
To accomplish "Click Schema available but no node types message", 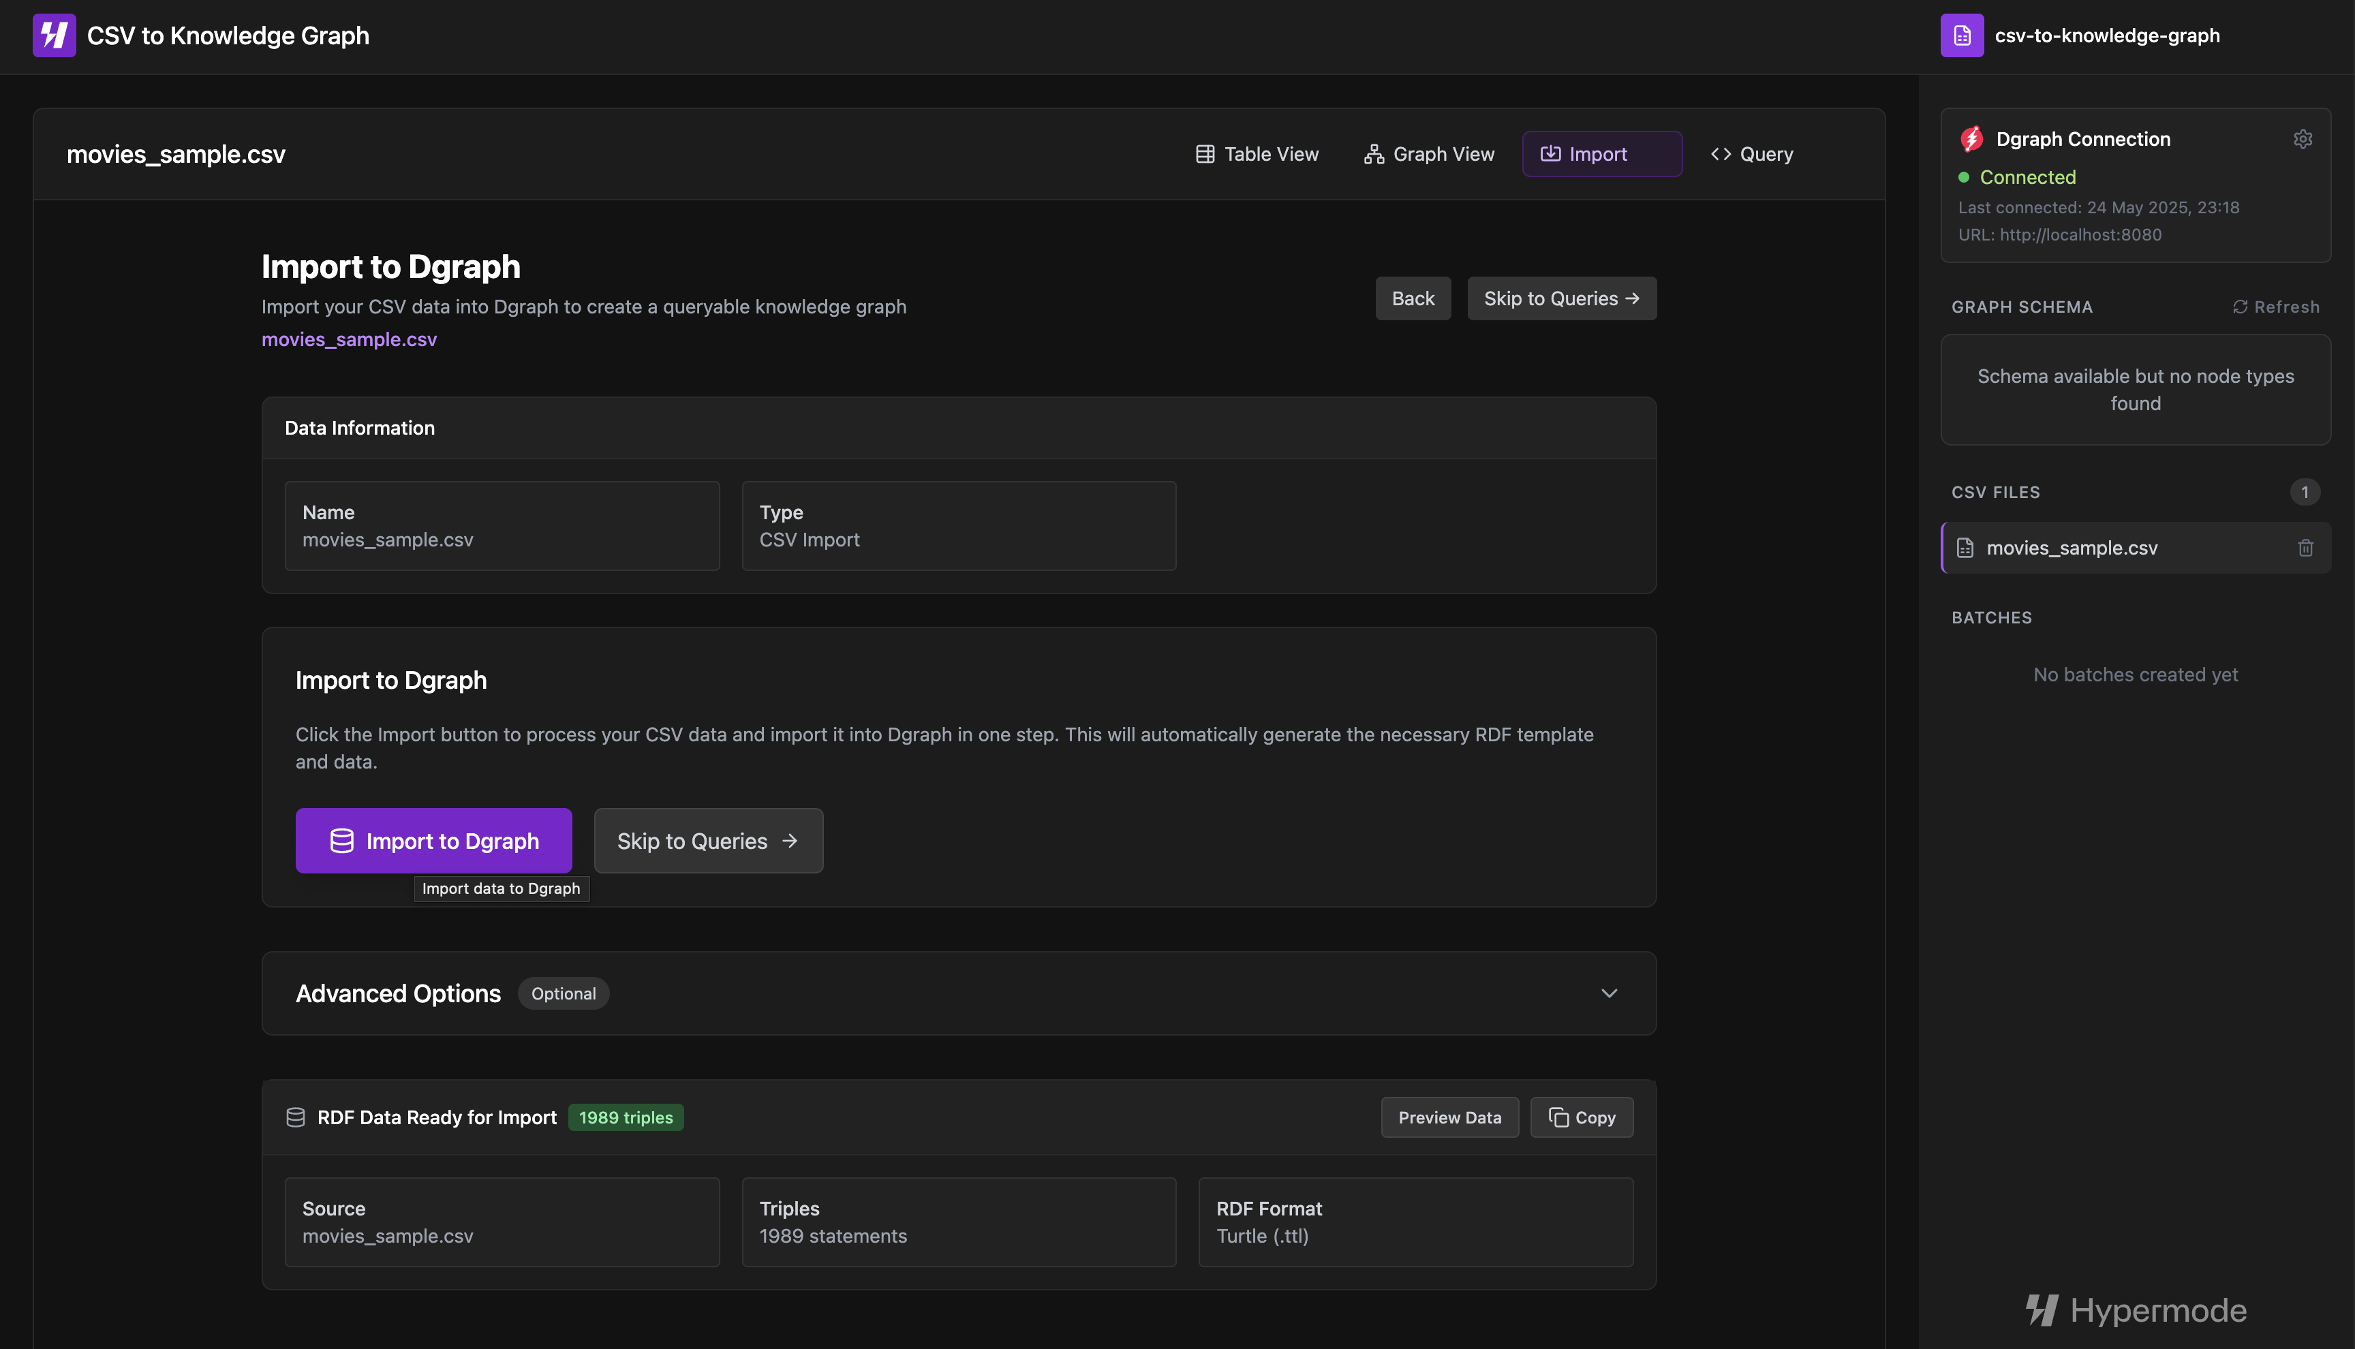I will click(x=2136, y=389).
